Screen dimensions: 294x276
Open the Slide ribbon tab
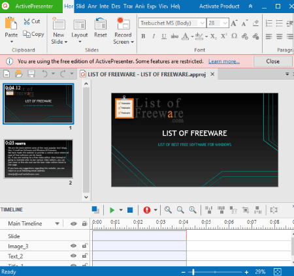(x=80, y=7)
